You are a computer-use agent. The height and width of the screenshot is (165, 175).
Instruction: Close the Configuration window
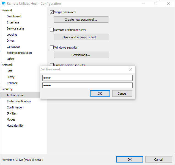(x=168, y=4)
